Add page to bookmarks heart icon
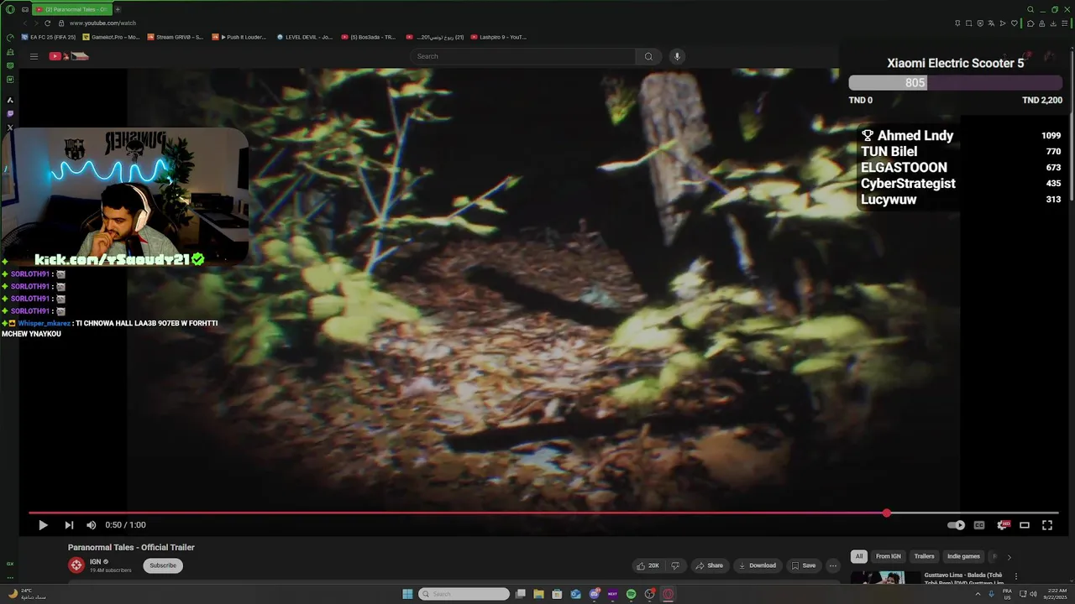The height and width of the screenshot is (604, 1075). (x=1014, y=23)
